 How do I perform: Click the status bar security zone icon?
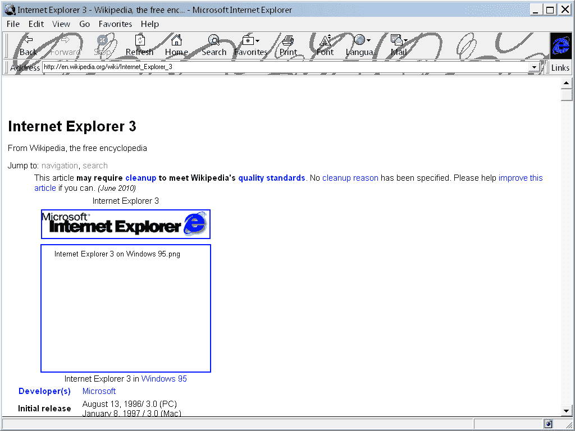pos(549,424)
